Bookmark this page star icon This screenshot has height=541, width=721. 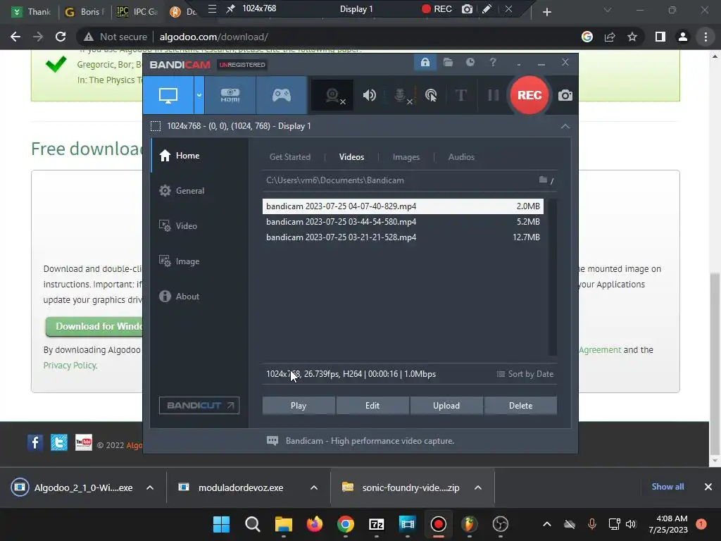click(632, 37)
